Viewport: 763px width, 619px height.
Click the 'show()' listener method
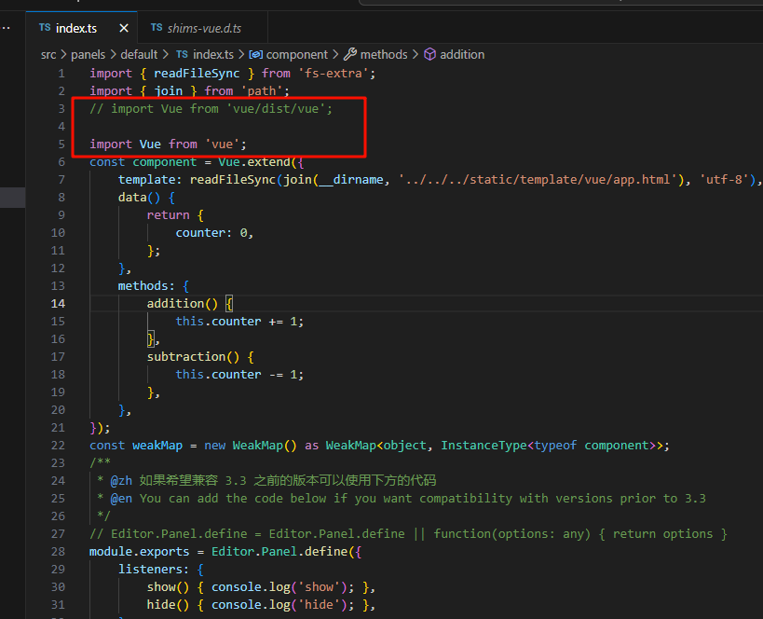coord(168,587)
